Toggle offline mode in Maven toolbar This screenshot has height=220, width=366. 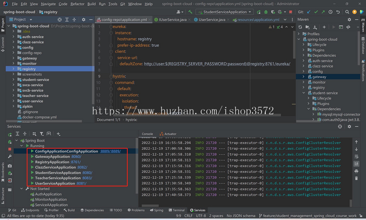tap(348, 27)
